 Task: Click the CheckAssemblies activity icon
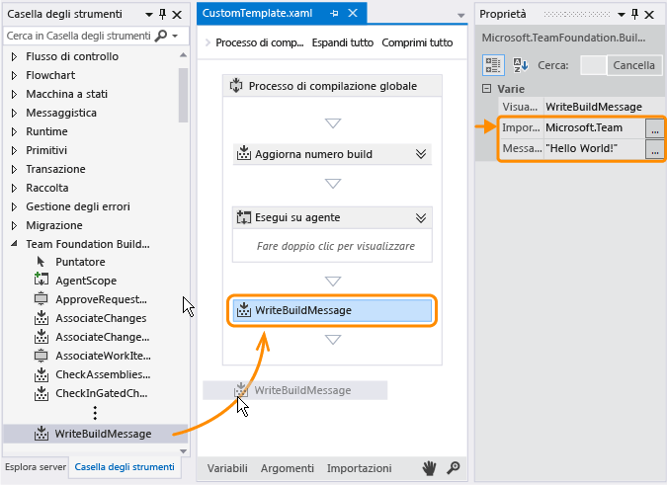point(41,374)
